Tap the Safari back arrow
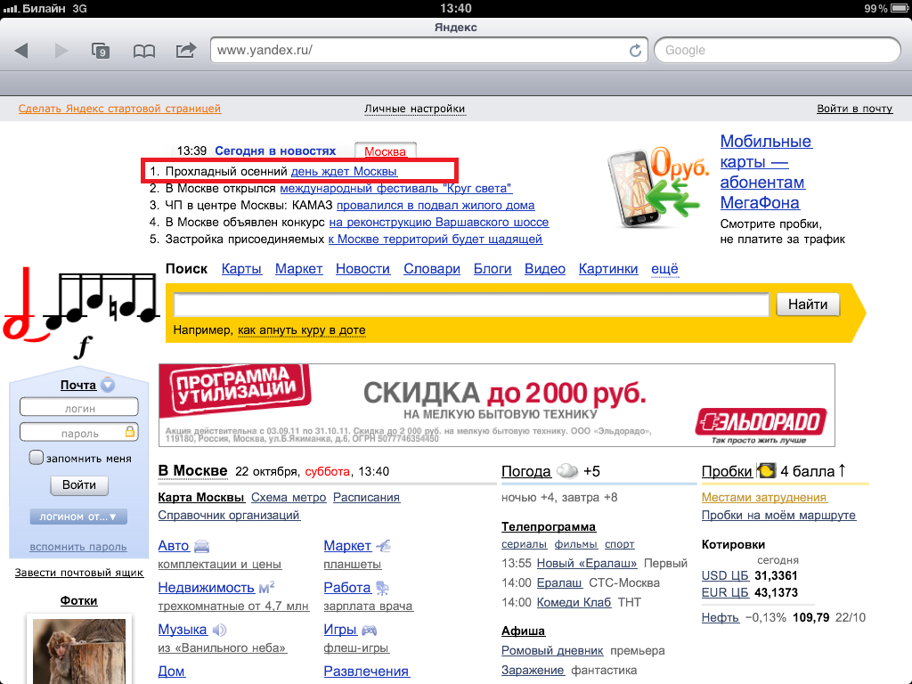This screenshot has width=912, height=684. click(21, 51)
